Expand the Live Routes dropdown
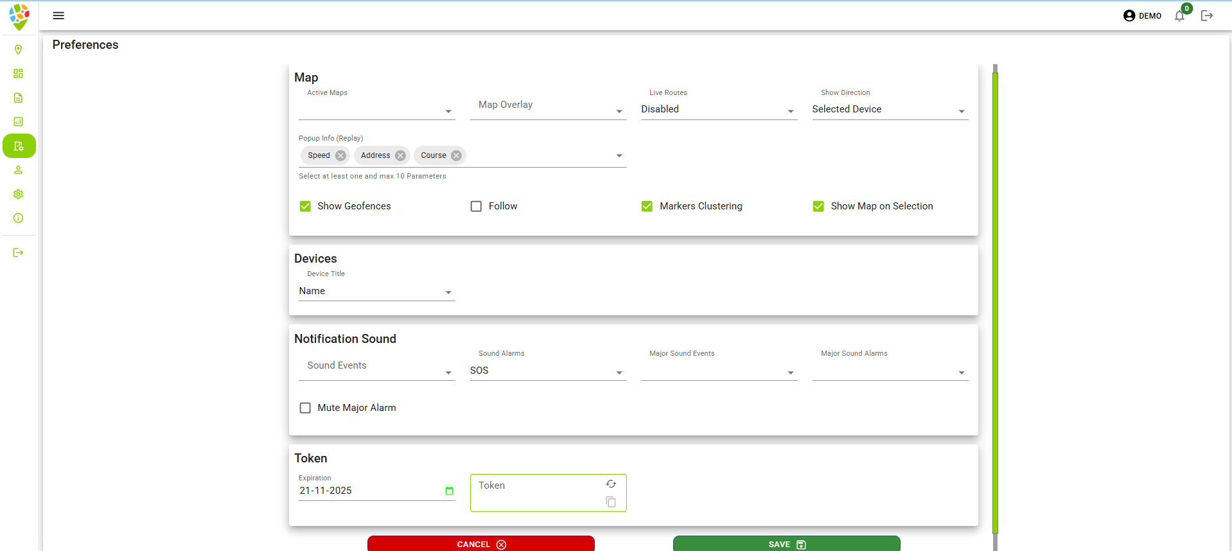Viewport: 1232px width, 551px height. tap(719, 110)
